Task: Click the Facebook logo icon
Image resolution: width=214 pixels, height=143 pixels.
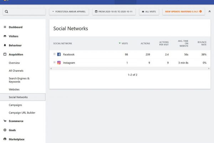Action: (59, 55)
